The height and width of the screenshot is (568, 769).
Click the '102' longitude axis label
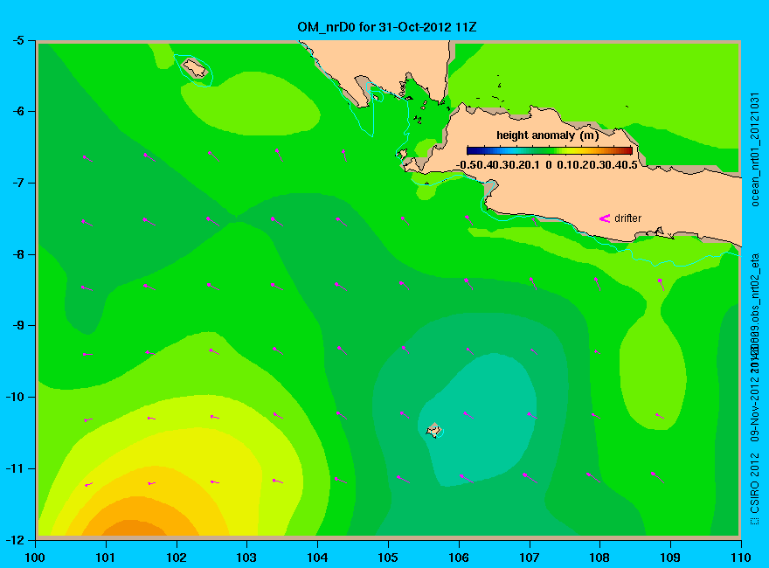[176, 558]
